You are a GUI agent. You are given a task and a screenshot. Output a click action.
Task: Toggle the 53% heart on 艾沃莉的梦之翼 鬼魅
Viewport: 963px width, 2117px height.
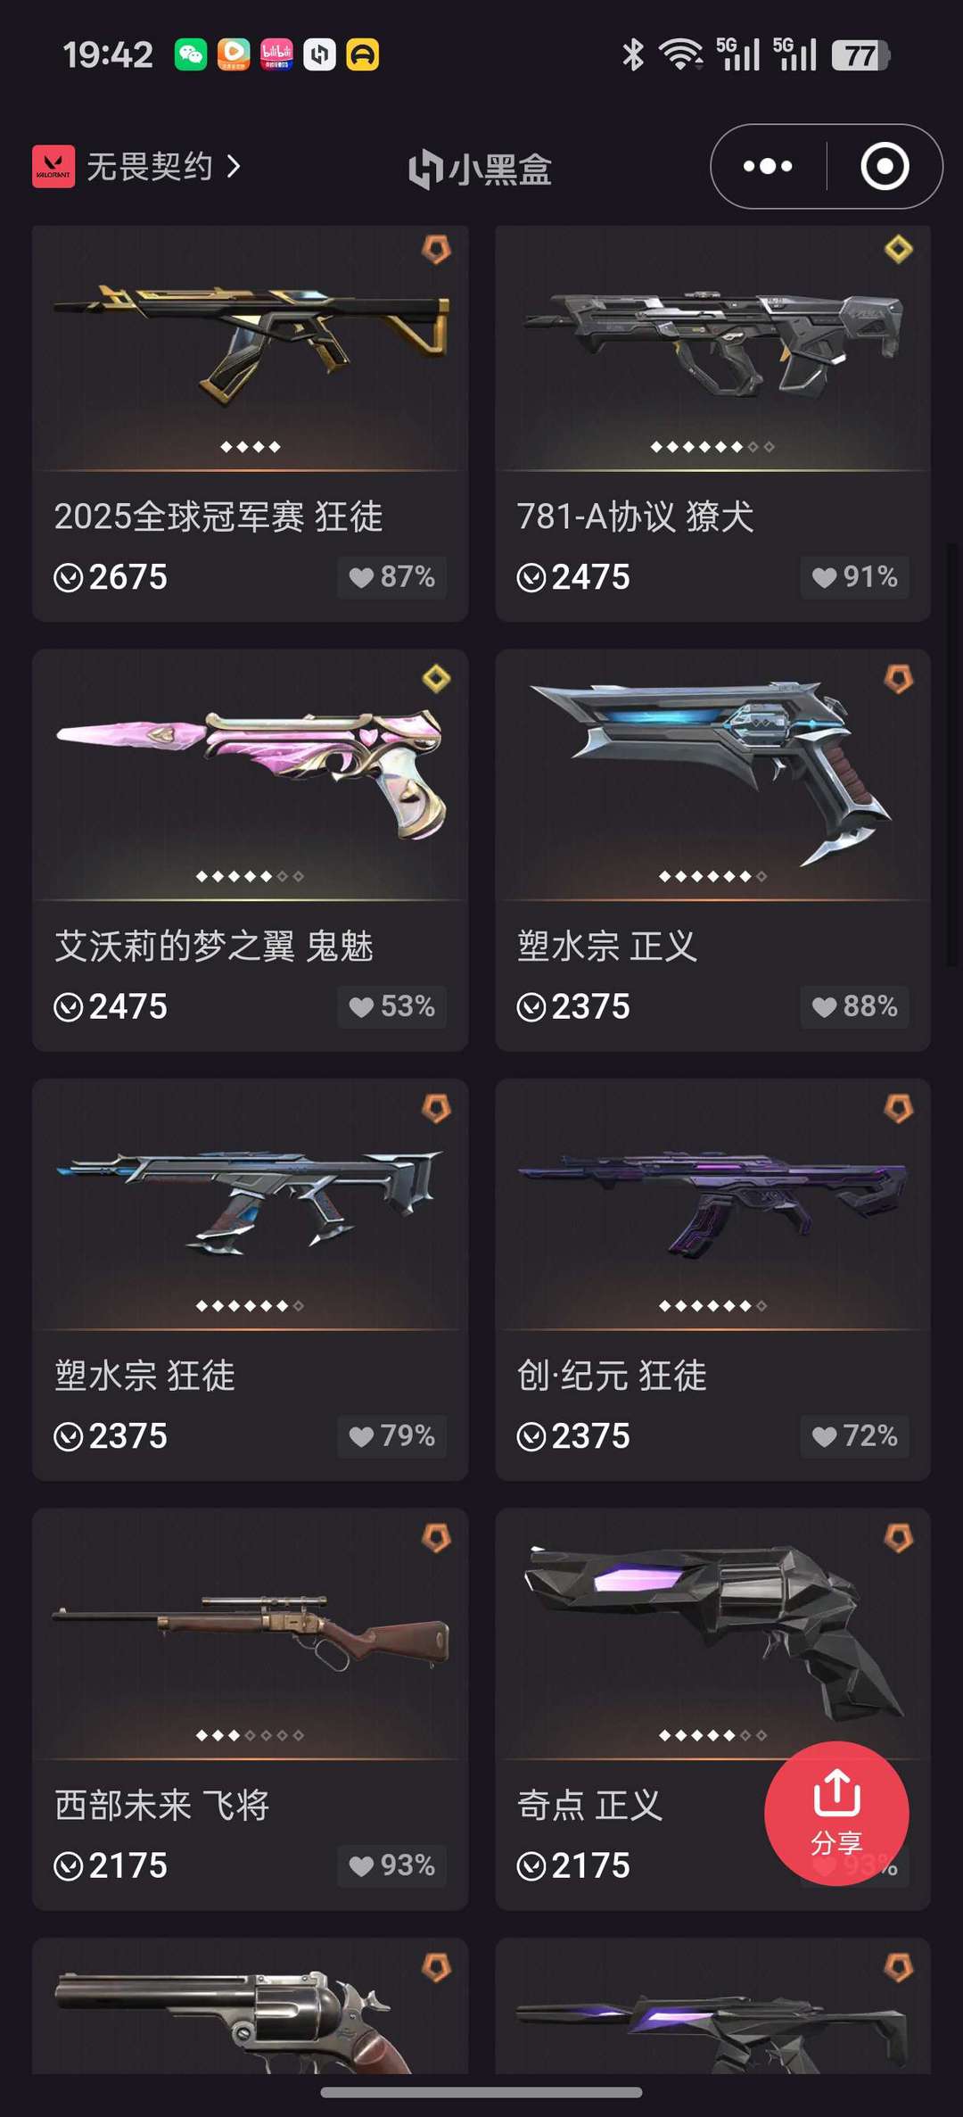[x=391, y=1007]
